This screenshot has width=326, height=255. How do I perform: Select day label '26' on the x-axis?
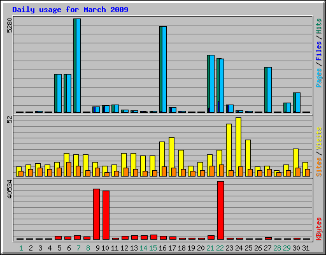(258, 248)
